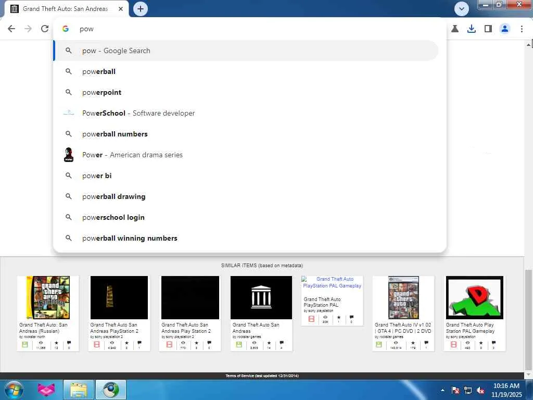This screenshot has width=533, height=400.
Task: Select the 'powerball' suggestion
Action: click(246, 71)
